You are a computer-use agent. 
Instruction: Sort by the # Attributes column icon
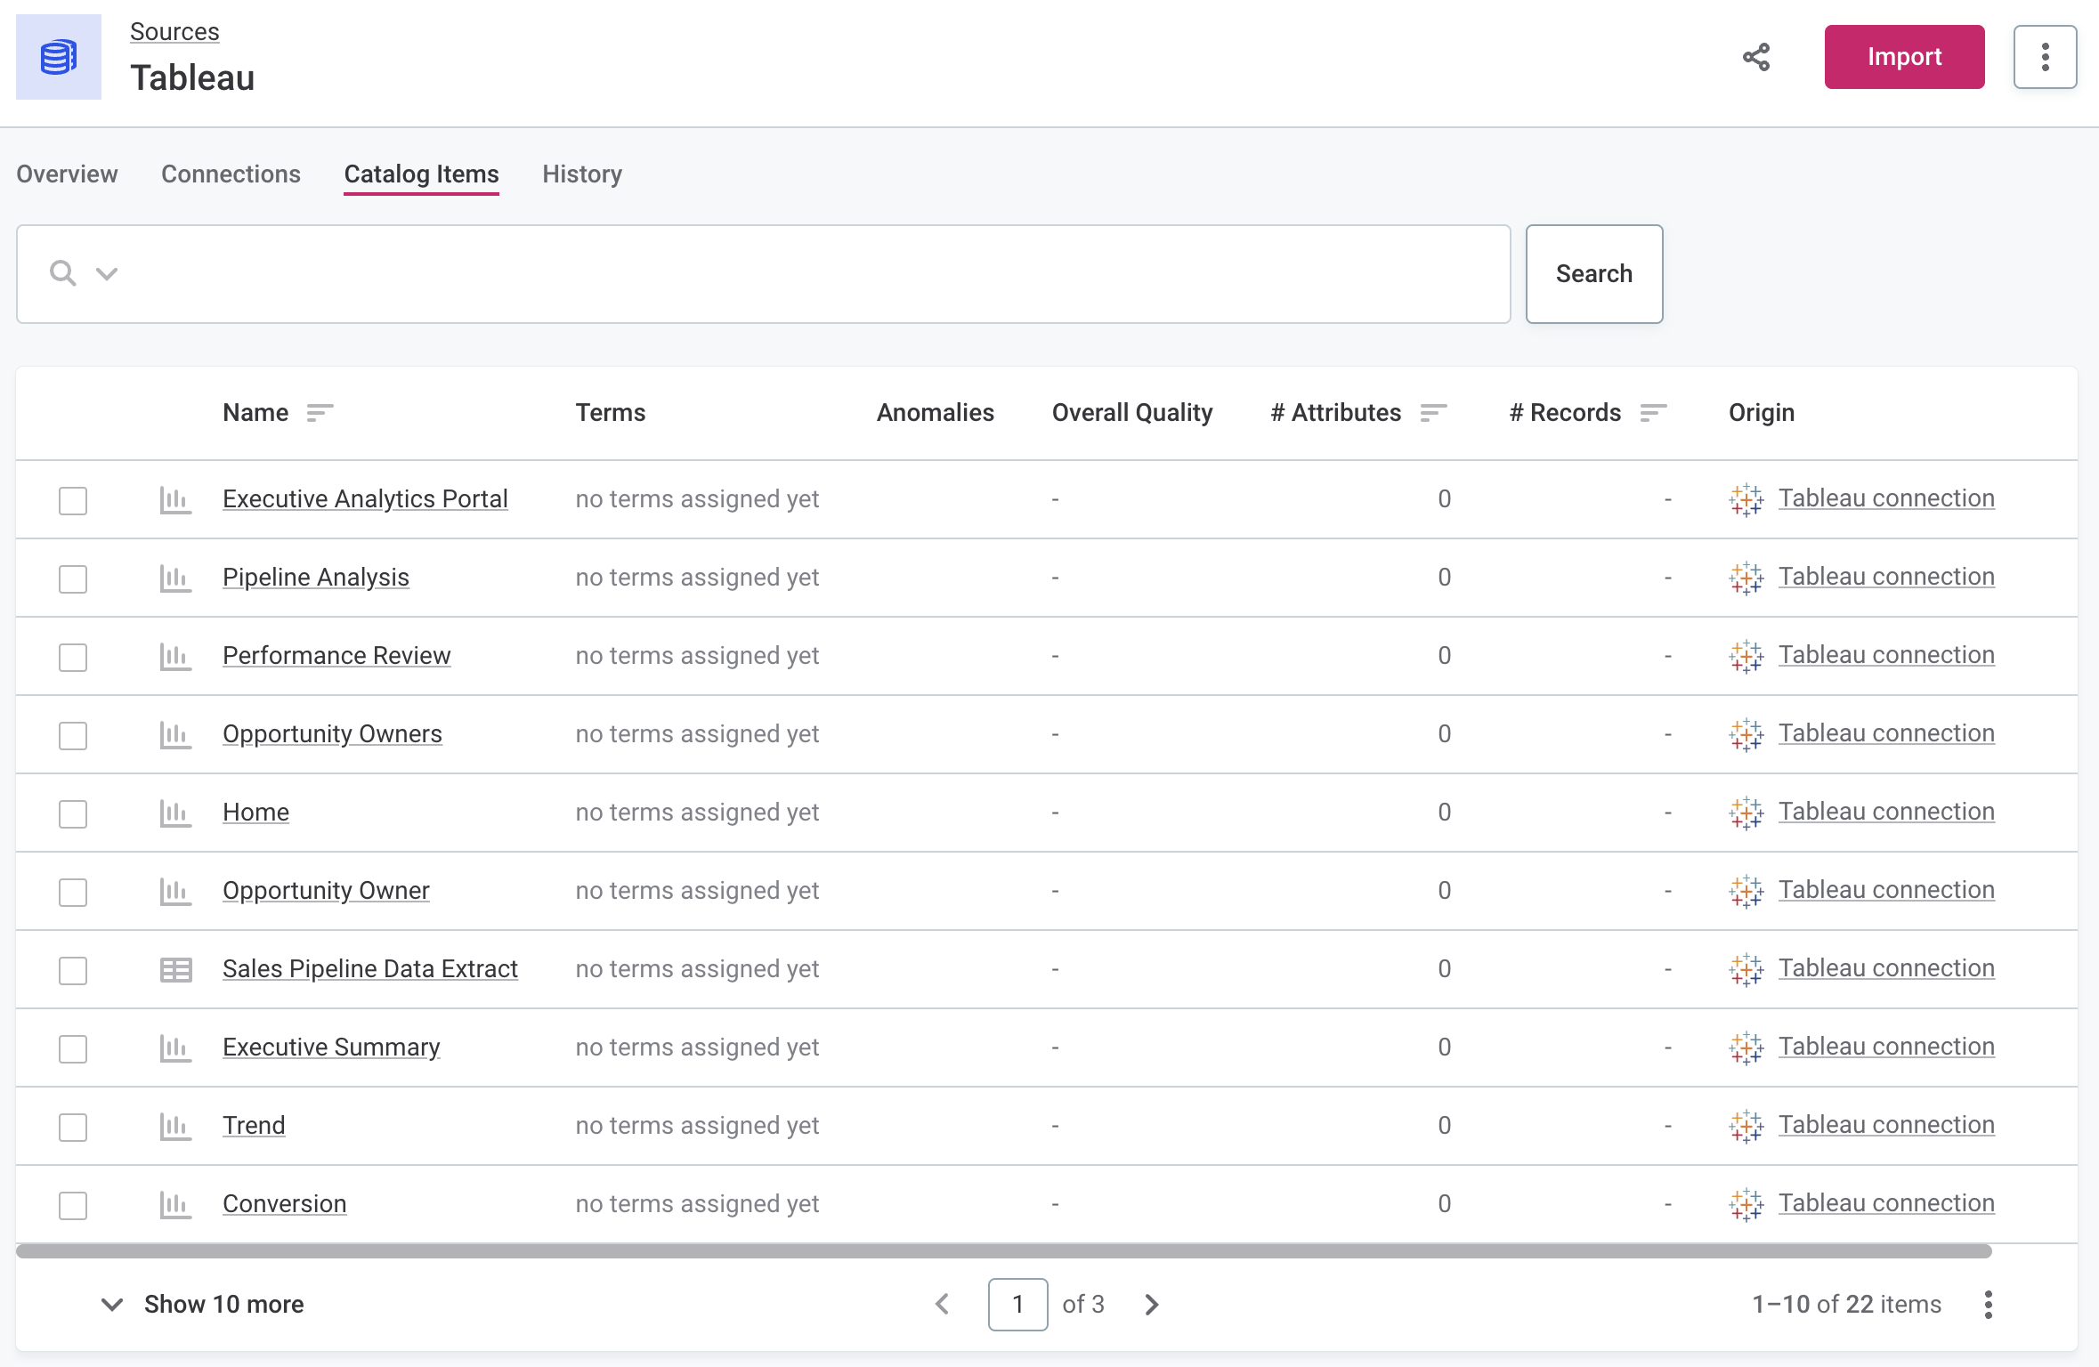1433,413
